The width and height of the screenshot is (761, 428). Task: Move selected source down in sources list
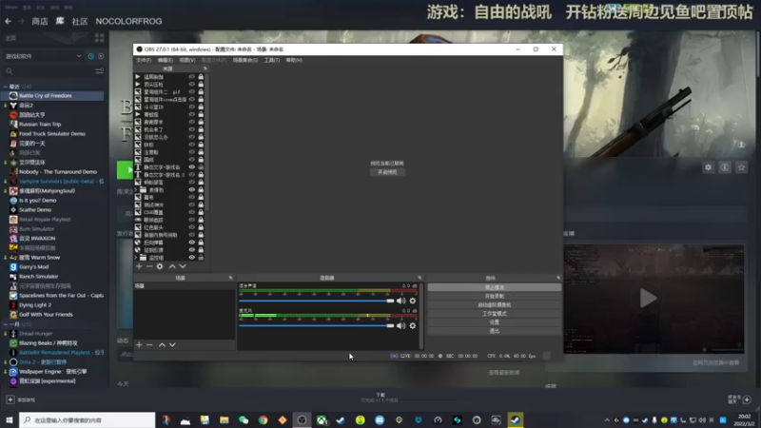tap(183, 266)
